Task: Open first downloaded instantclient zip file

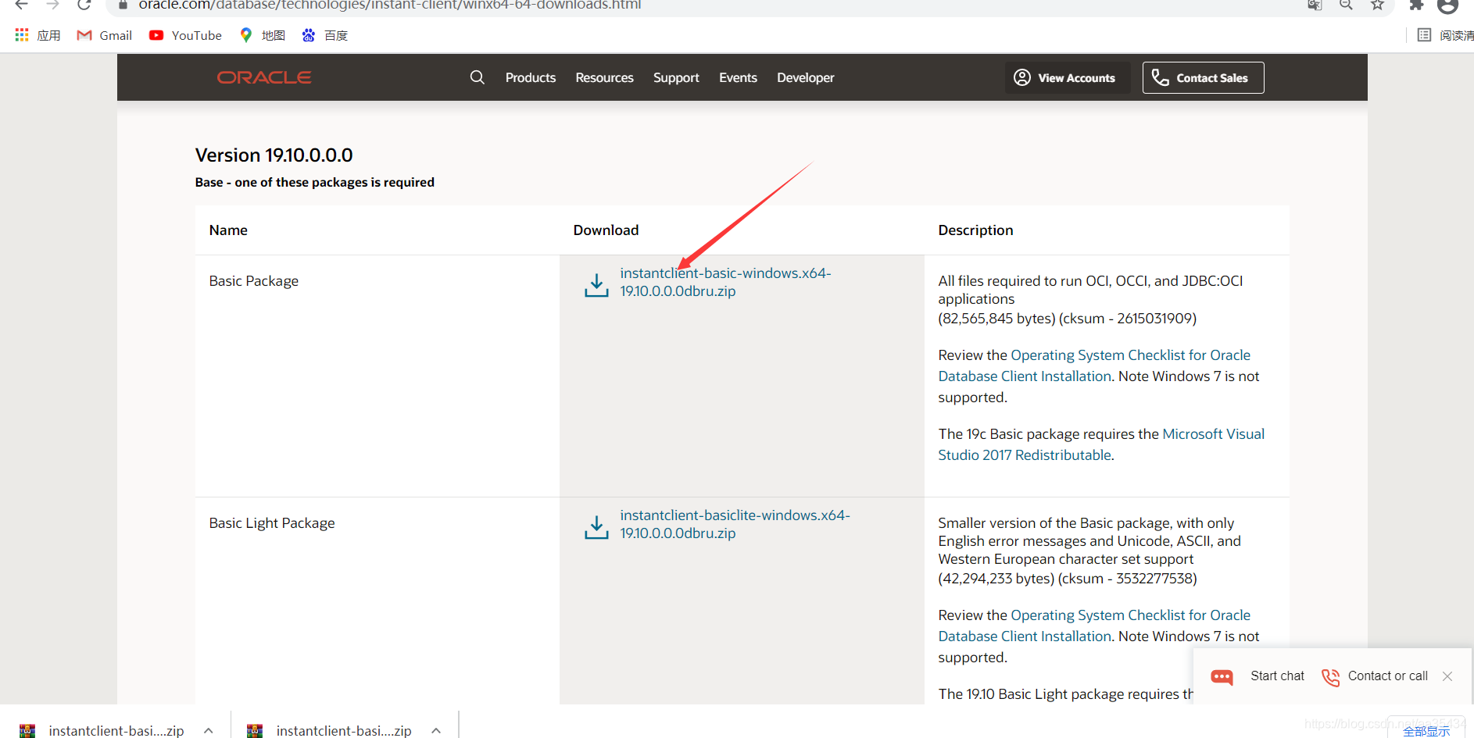Action: (x=116, y=730)
